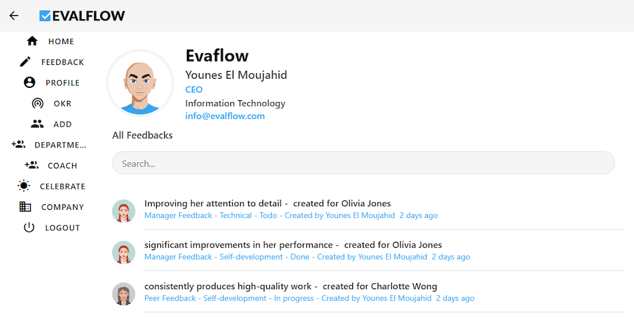Click the pencil Feedback icon
This screenshot has width=634, height=317.
coord(25,62)
